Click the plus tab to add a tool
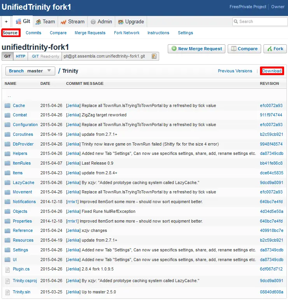This screenshot has height=300, width=288. [x=6, y=22]
